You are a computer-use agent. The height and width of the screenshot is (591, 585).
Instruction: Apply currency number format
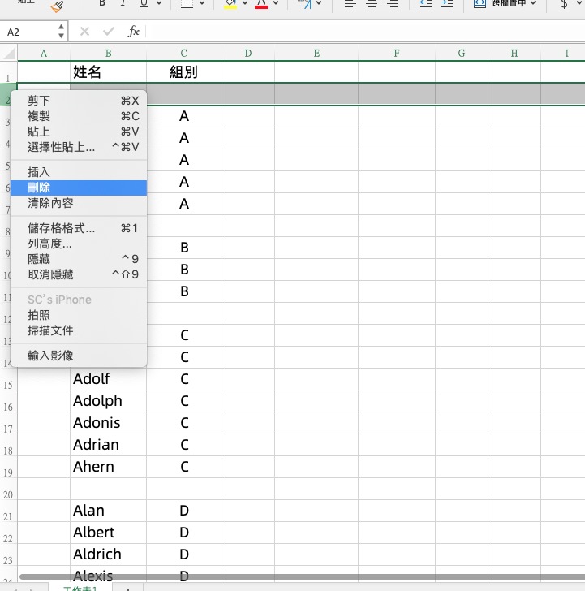pyautogui.click(x=564, y=4)
